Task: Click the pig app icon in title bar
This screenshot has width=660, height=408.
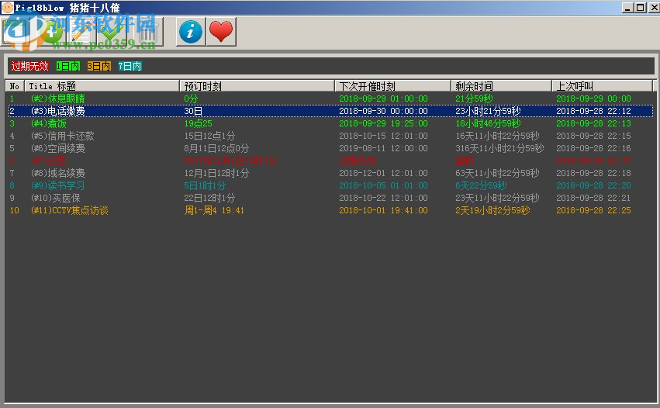Action: coord(8,8)
